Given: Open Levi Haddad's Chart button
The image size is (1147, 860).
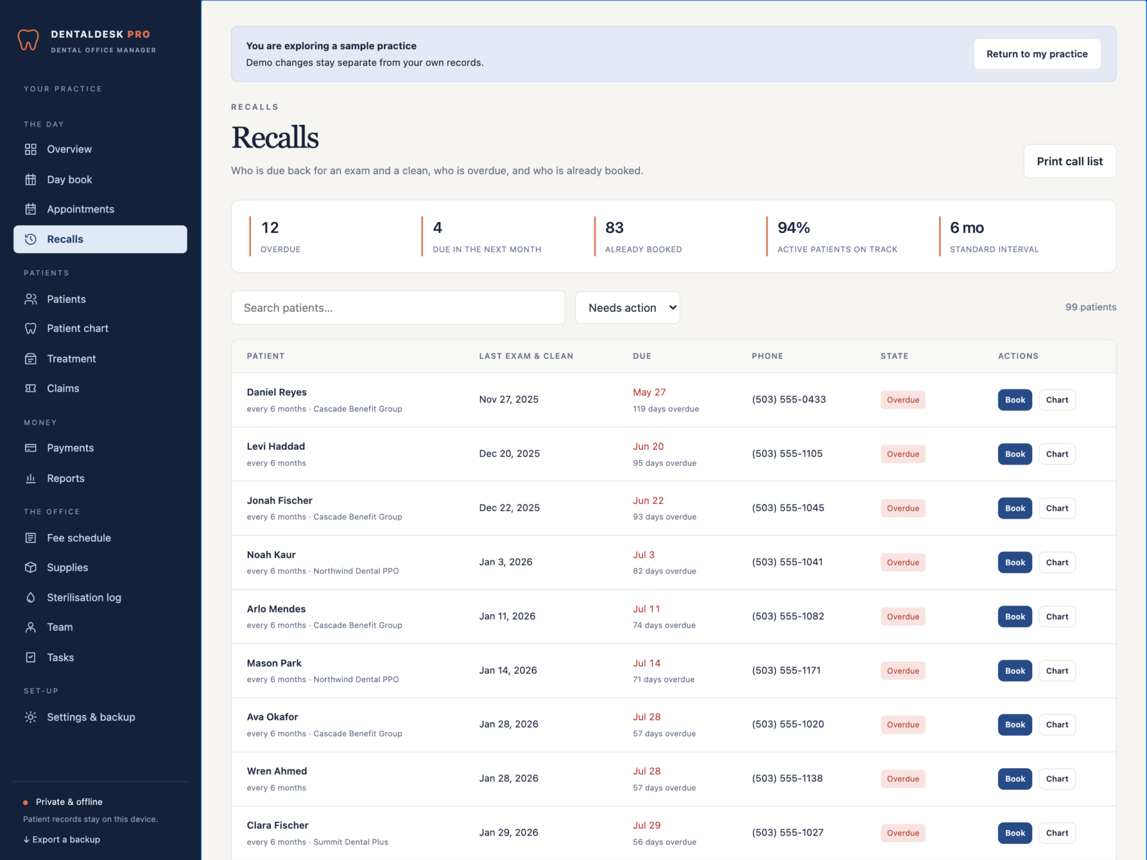Looking at the screenshot, I should [x=1057, y=454].
